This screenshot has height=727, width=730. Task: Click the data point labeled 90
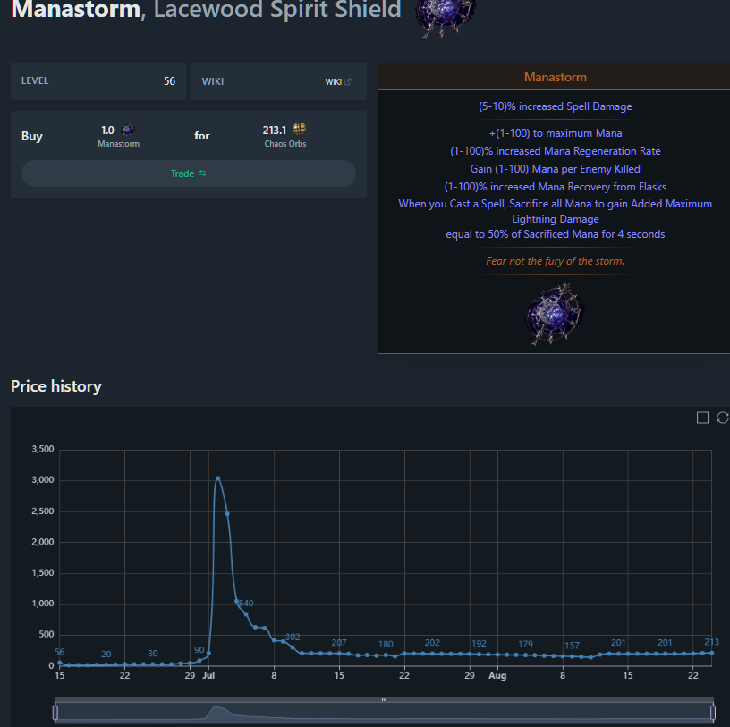[x=199, y=661]
